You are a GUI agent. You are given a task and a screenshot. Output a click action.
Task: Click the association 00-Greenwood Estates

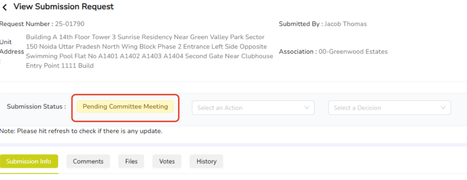tap(353, 52)
